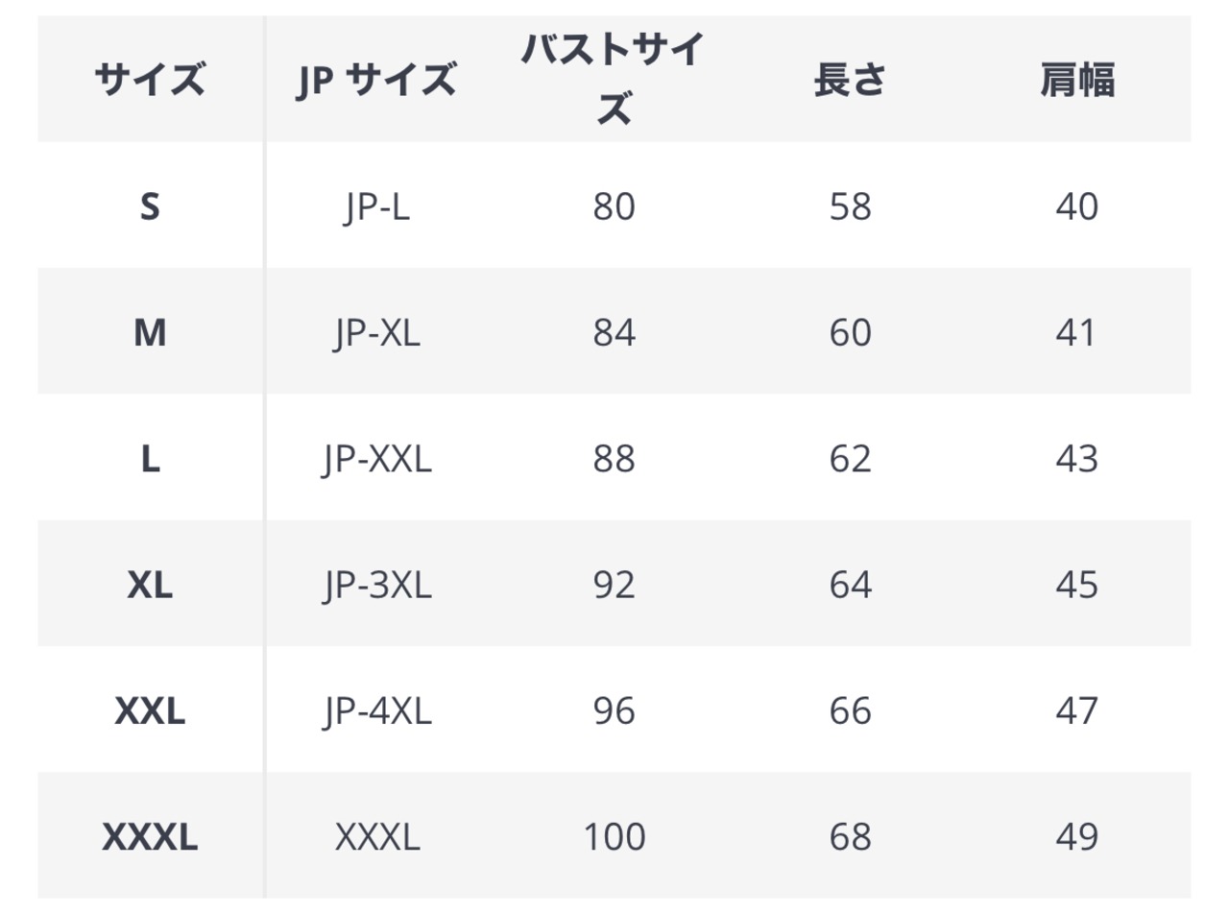Select bust size value 100
Image resolution: width=1229 pixels, height=914 pixels.
[614, 837]
